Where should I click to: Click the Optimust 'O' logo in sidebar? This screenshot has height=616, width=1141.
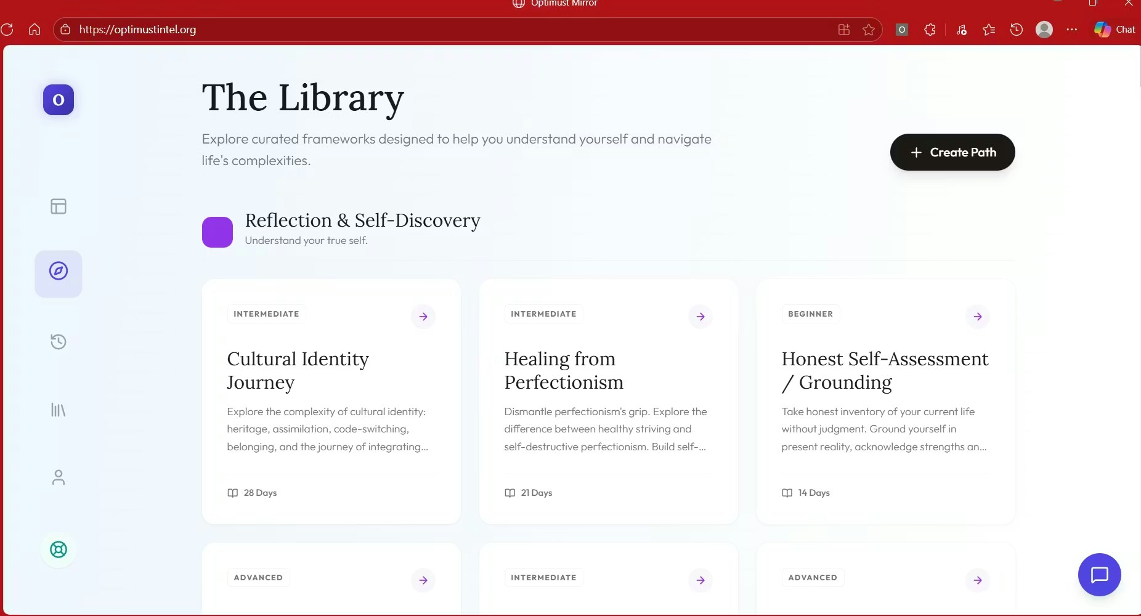(59, 100)
